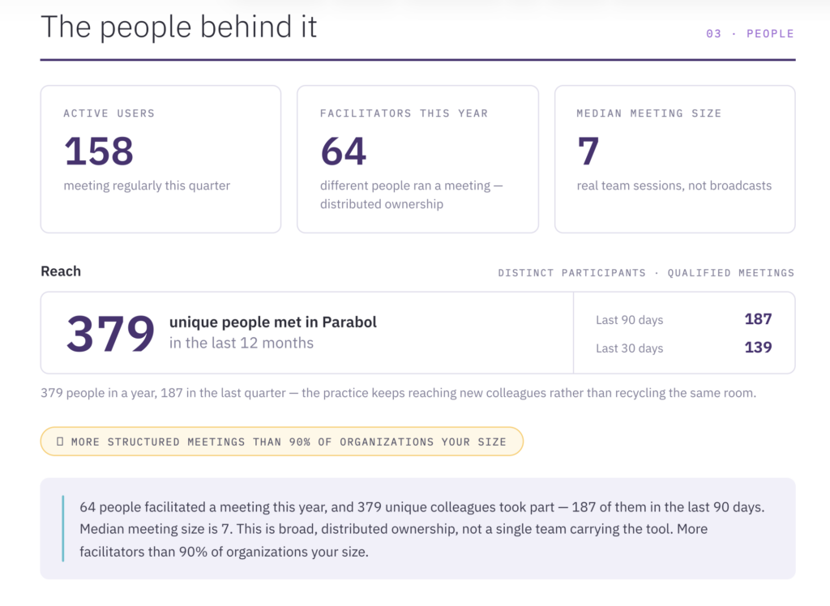Screen dimensions: 830x606
Task: Click the badge icon in the yellow banner
Action: [x=60, y=442]
